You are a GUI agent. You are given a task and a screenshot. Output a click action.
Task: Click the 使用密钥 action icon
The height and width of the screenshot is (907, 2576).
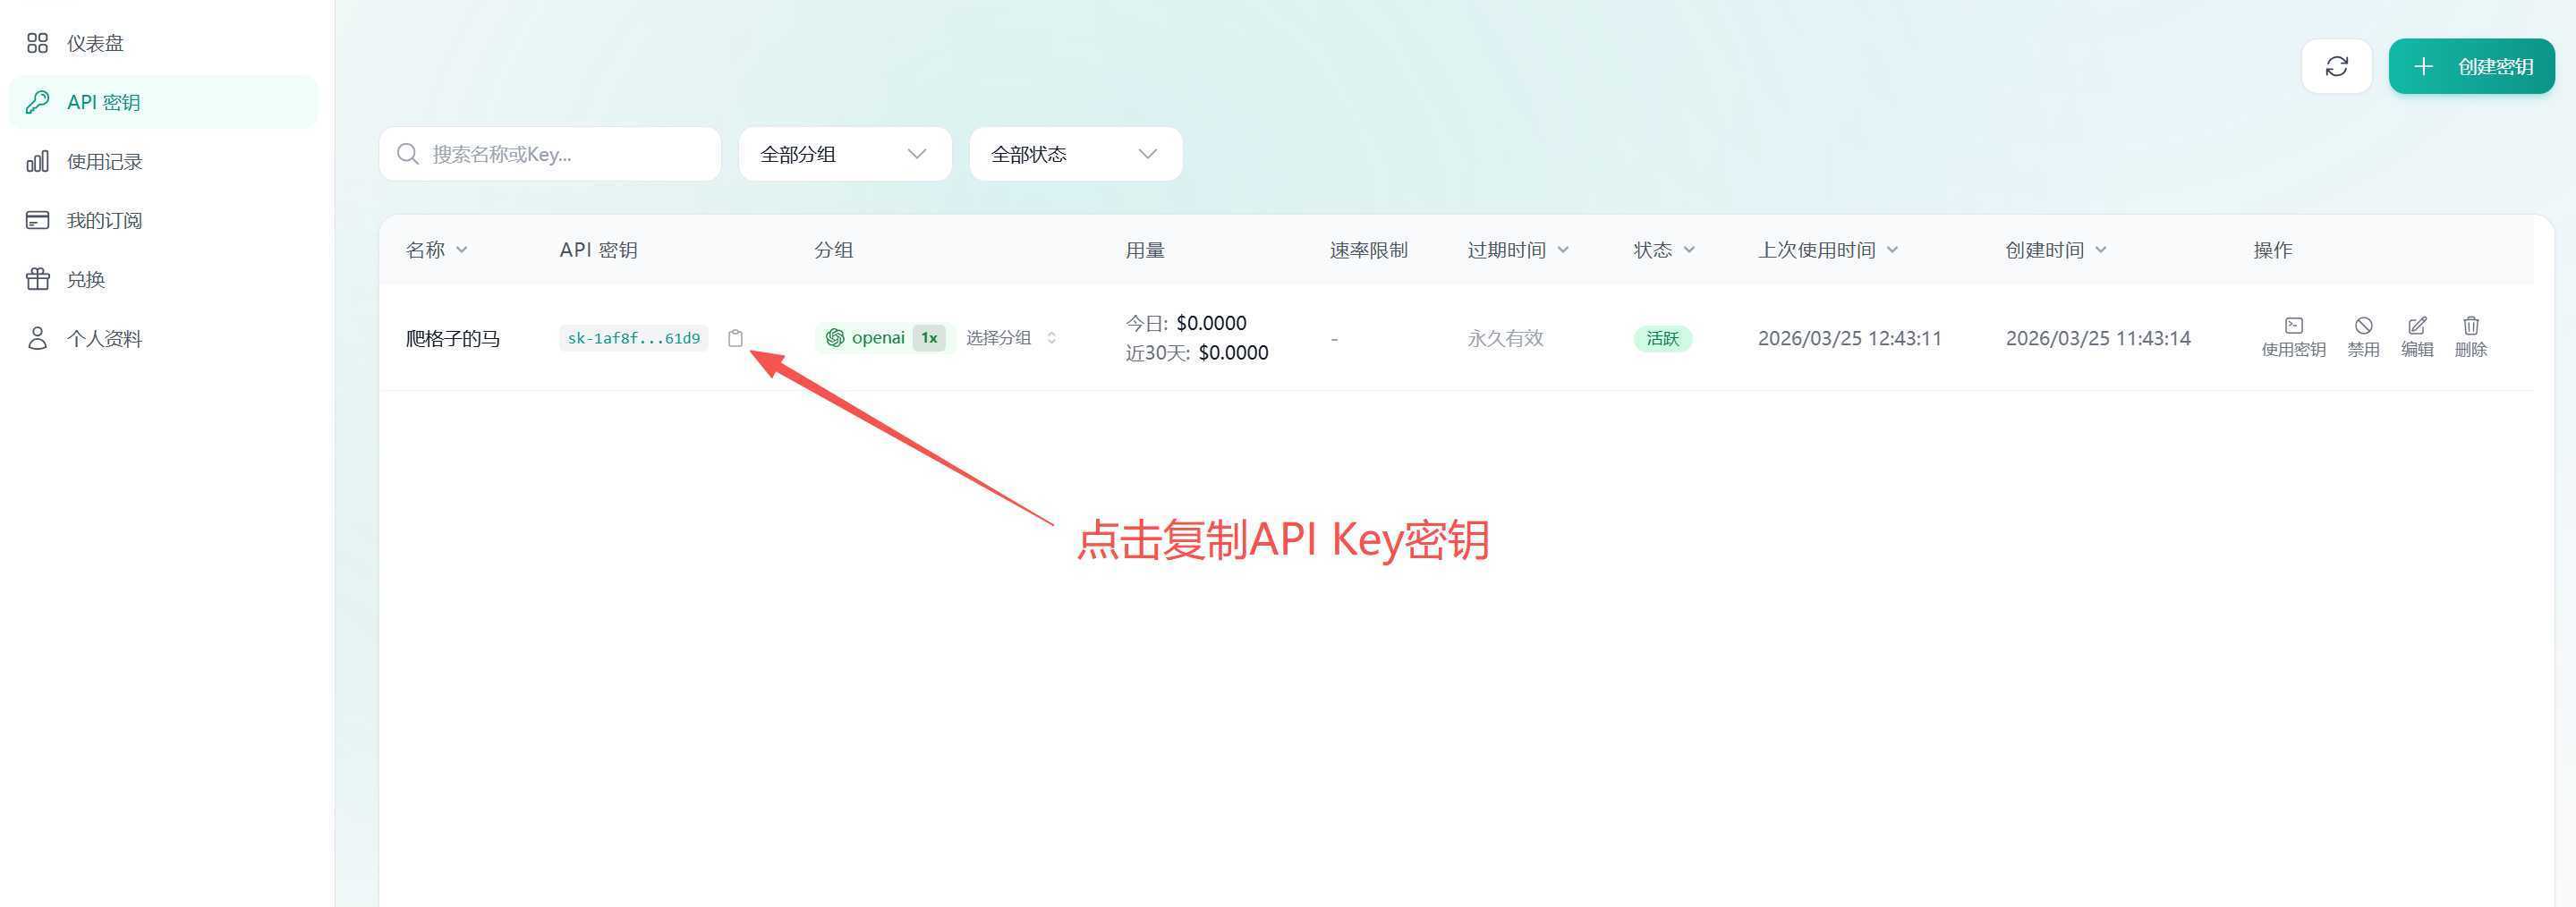pyautogui.click(x=2293, y=335)
